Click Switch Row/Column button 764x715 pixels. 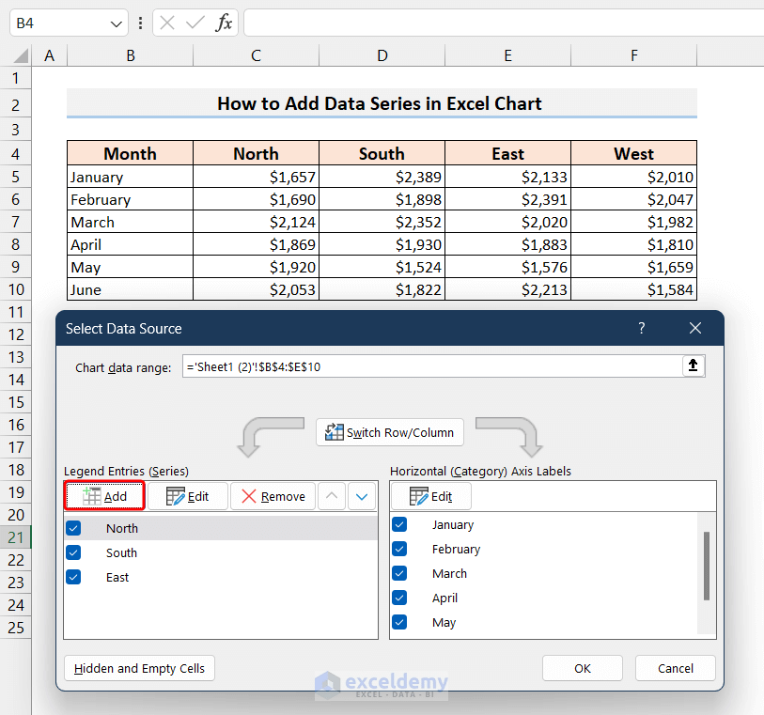(x=390, y=432)
